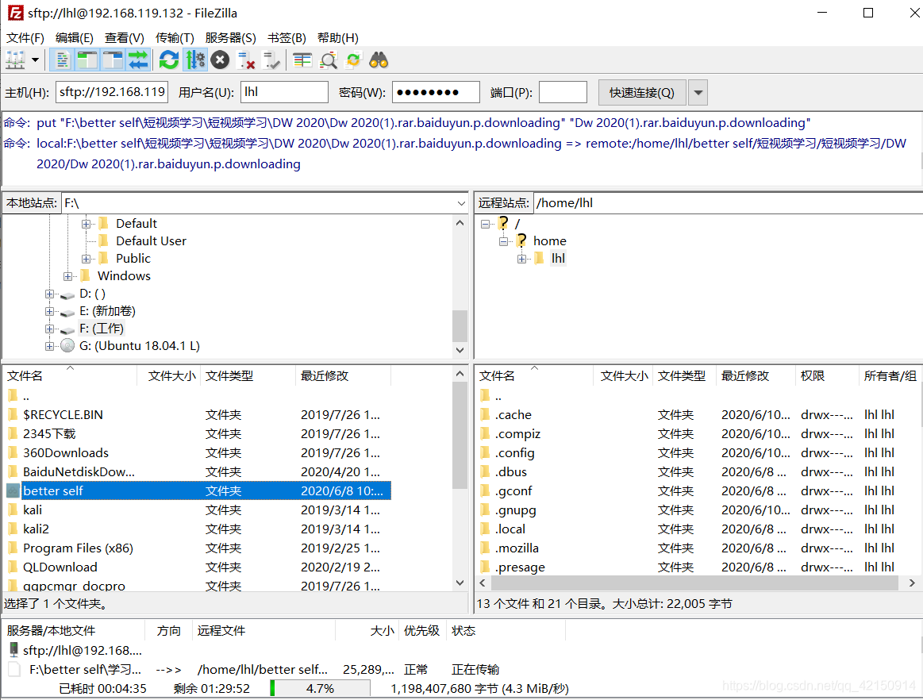Open quick connect history dropdown
Screen dimensions: 923x700
tap(698, 92)
